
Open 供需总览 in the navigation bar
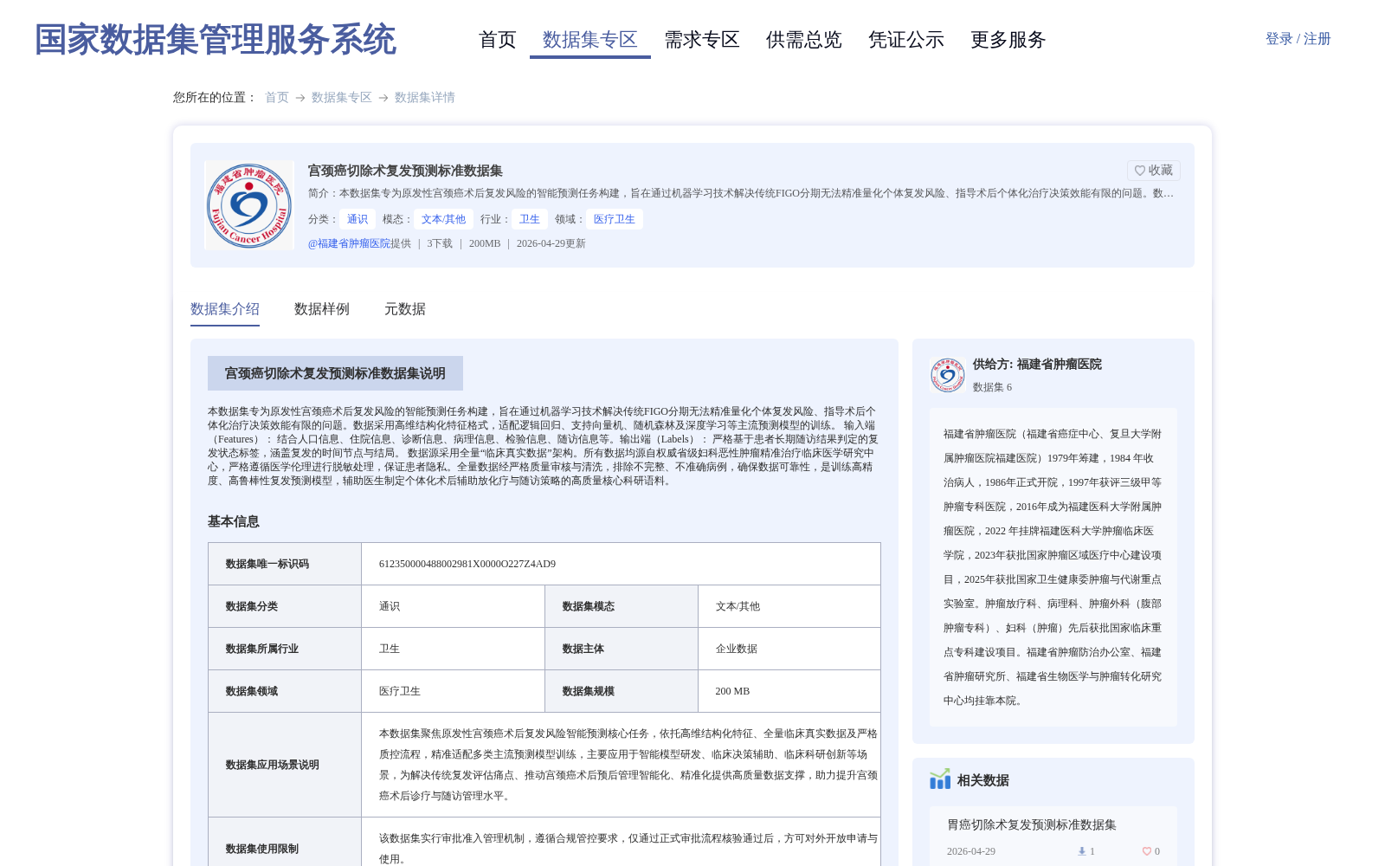(804, 40)
